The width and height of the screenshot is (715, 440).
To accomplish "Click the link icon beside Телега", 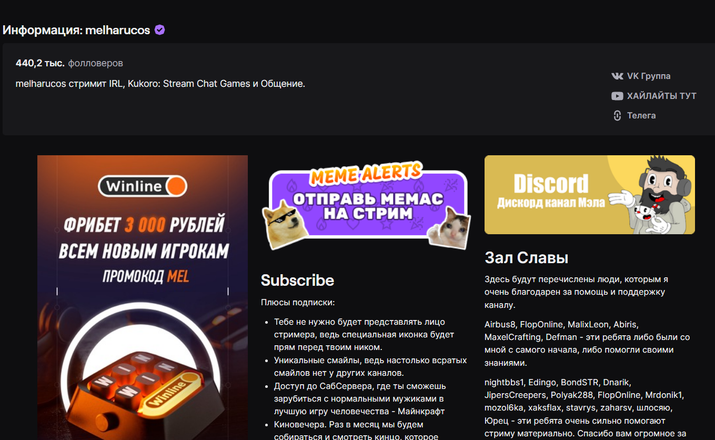I will click(617, 115).
